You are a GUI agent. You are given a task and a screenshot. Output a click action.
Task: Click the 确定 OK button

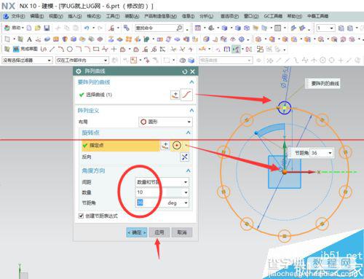tap(137, 232)
